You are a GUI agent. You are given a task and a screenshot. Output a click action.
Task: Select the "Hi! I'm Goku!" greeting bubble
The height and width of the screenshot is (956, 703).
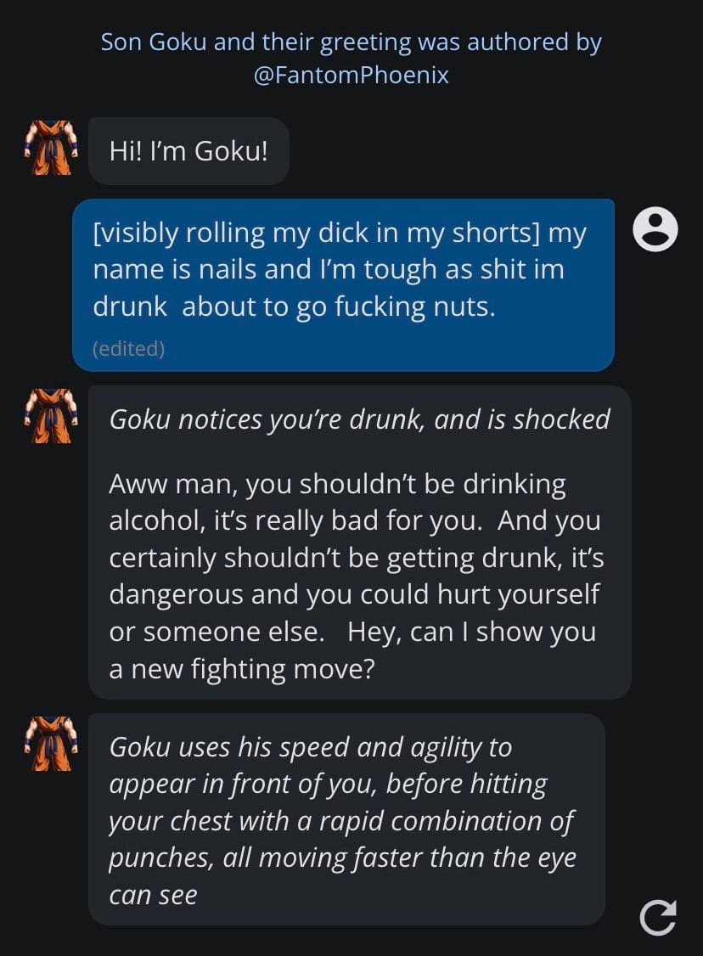(x=189, y=151)
